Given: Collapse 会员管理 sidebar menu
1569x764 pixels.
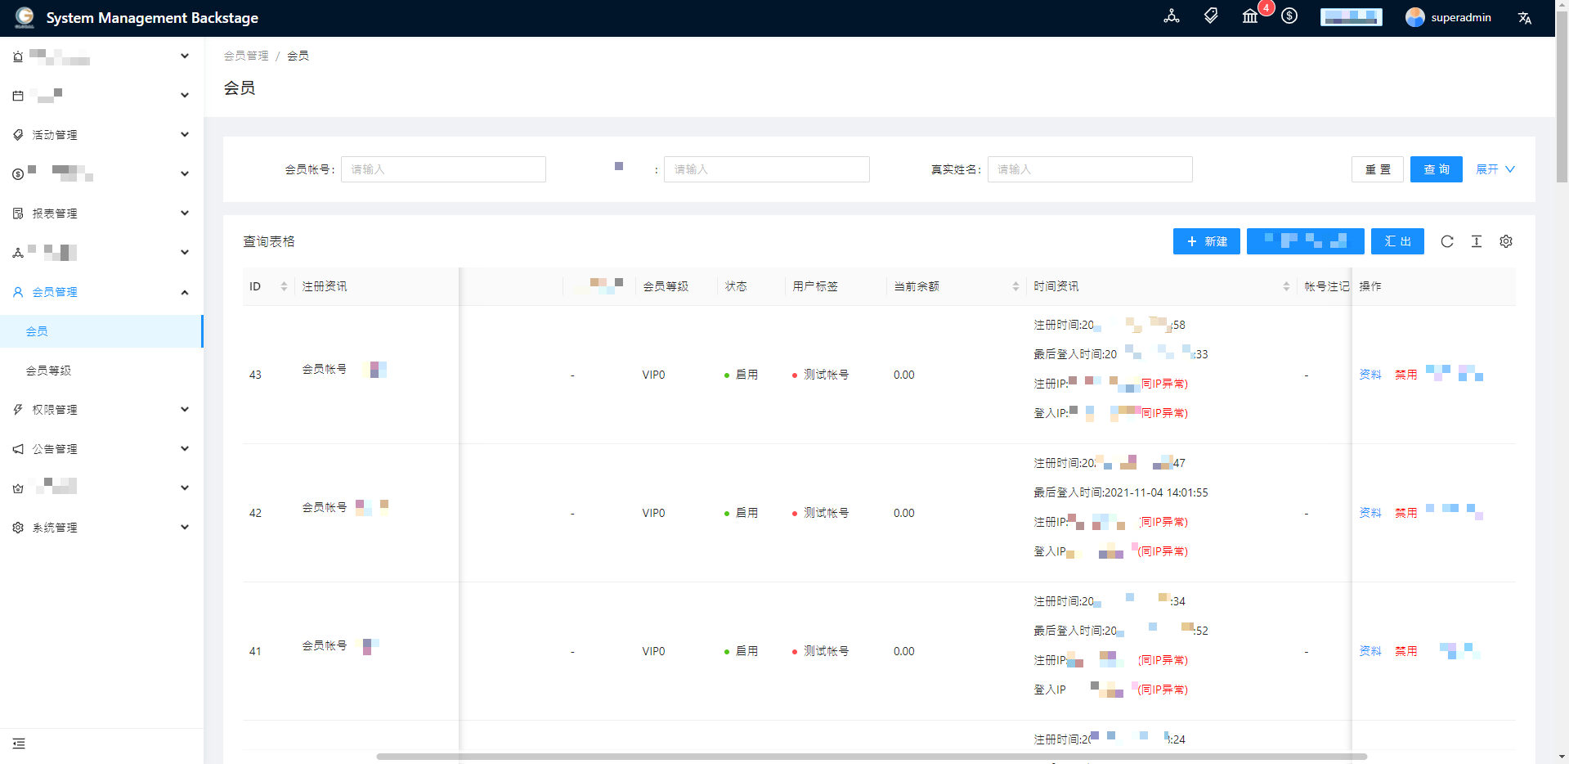Looking at the screenshot, I should point(101,292).
